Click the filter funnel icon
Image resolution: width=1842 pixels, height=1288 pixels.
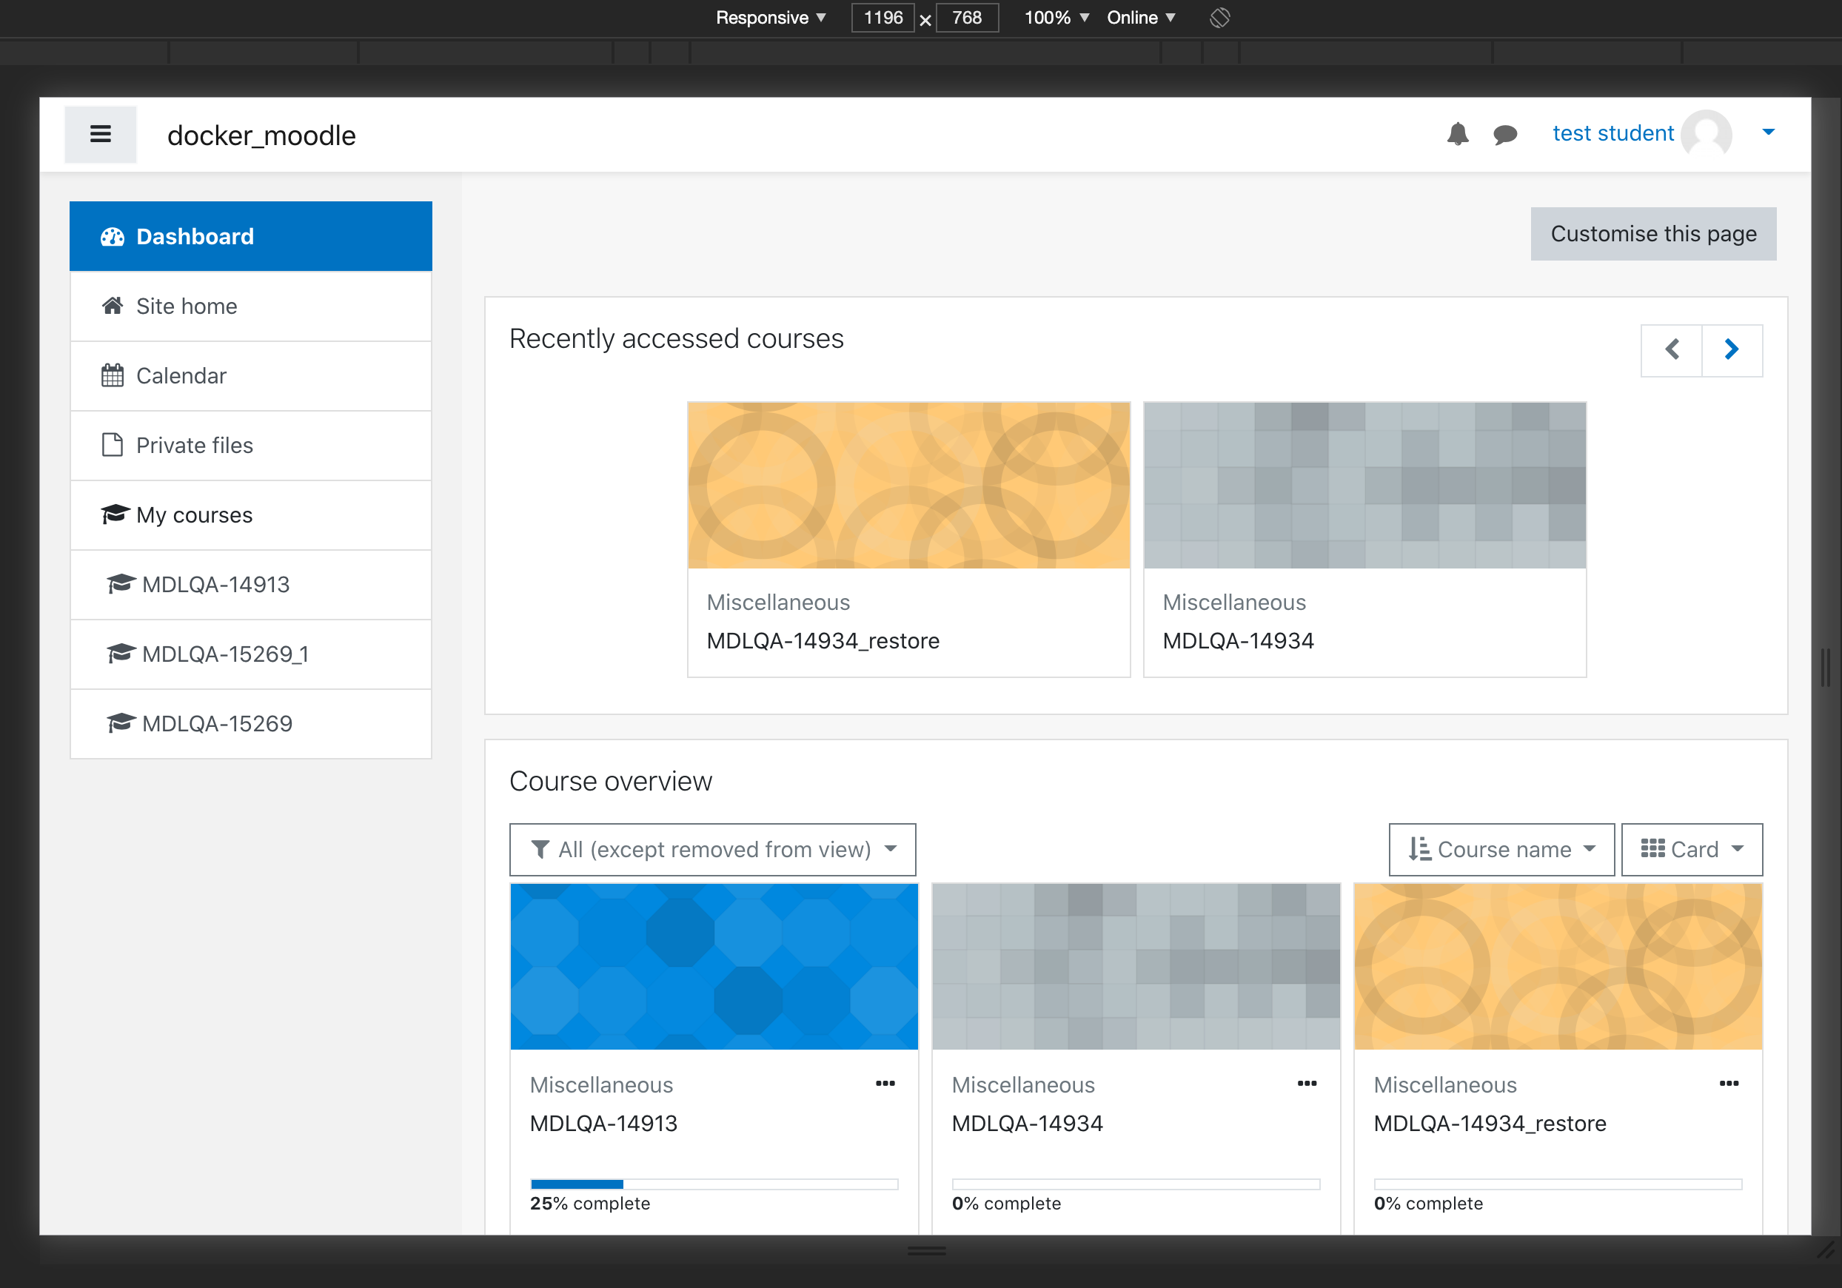[540, 850]
